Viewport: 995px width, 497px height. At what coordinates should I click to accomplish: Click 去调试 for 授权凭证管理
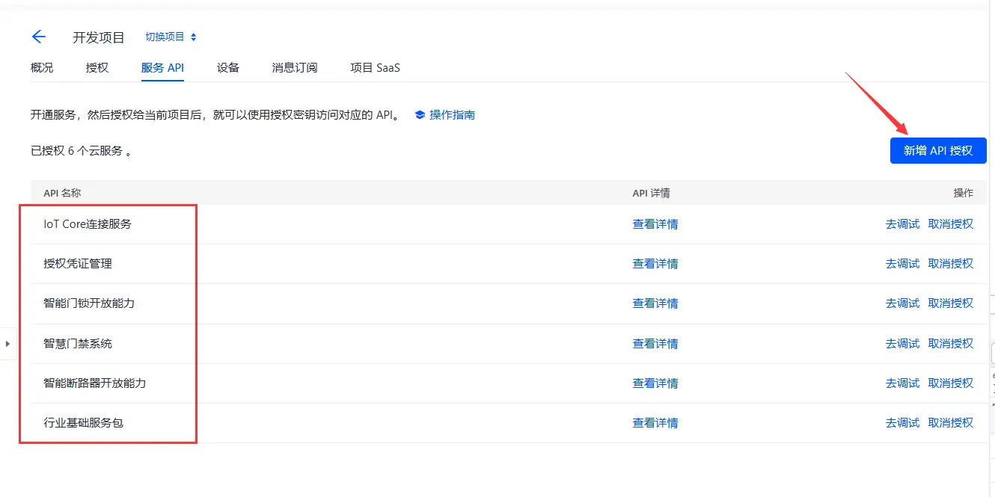click(x=902, y=263)
